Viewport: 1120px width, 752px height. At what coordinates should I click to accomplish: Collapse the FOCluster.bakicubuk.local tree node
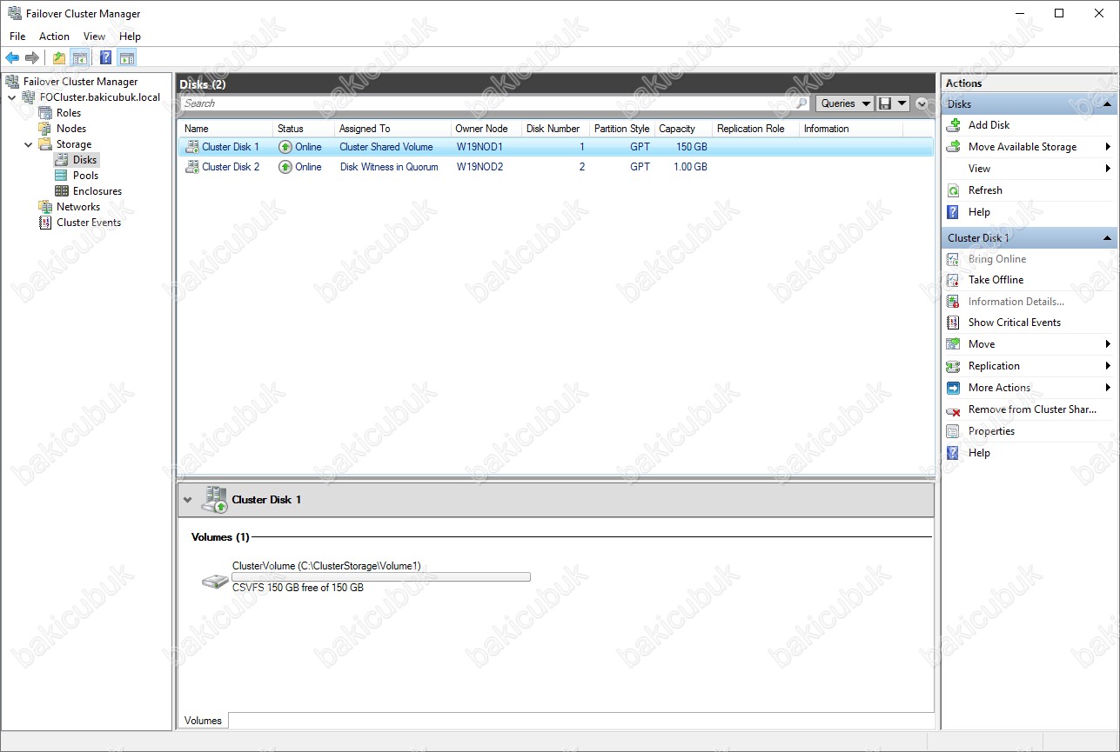point(11,97)
